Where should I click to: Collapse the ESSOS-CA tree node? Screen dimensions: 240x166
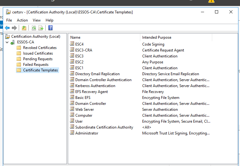coord(7,42)
